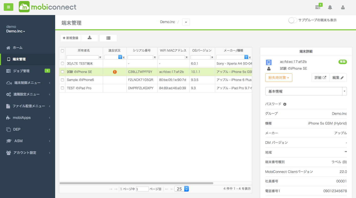This screenshot has height=198, width=356.
Task: Clear the 違反状況 filter with x
Action: (x=124, y=57)
